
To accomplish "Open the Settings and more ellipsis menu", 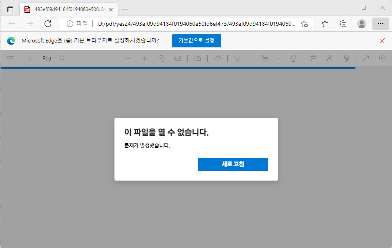I will (381, 24).
